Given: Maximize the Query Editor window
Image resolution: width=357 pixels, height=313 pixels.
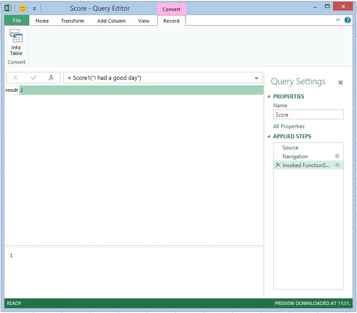Looking at the screenshot, I should tap(327, 7).
